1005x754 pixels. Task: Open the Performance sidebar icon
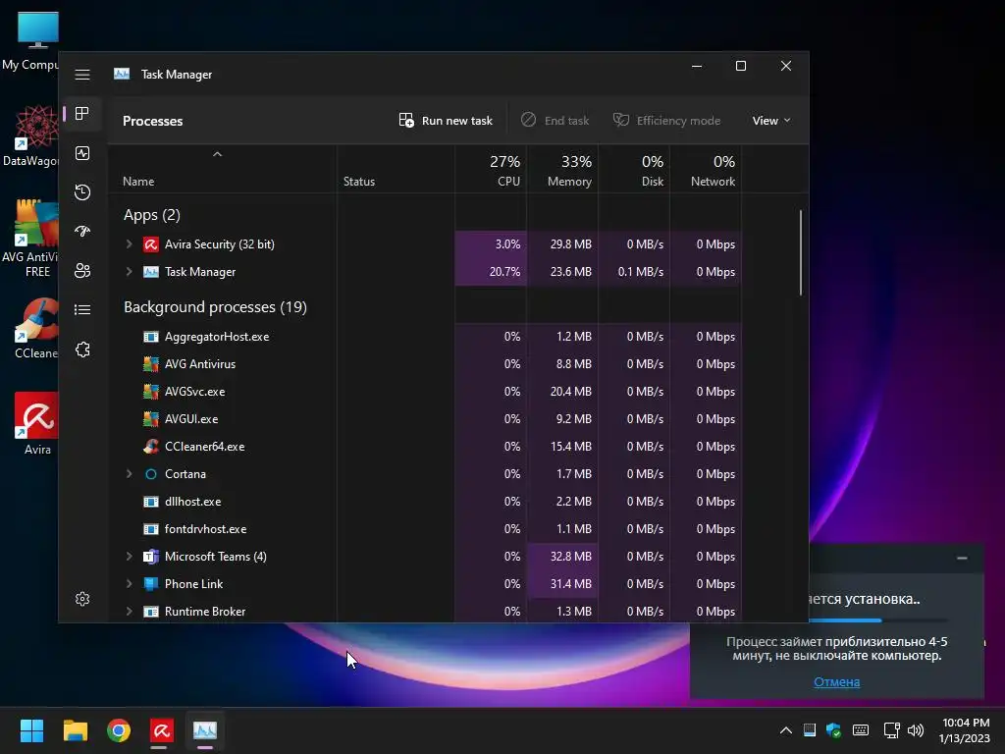tap(82, 153)
